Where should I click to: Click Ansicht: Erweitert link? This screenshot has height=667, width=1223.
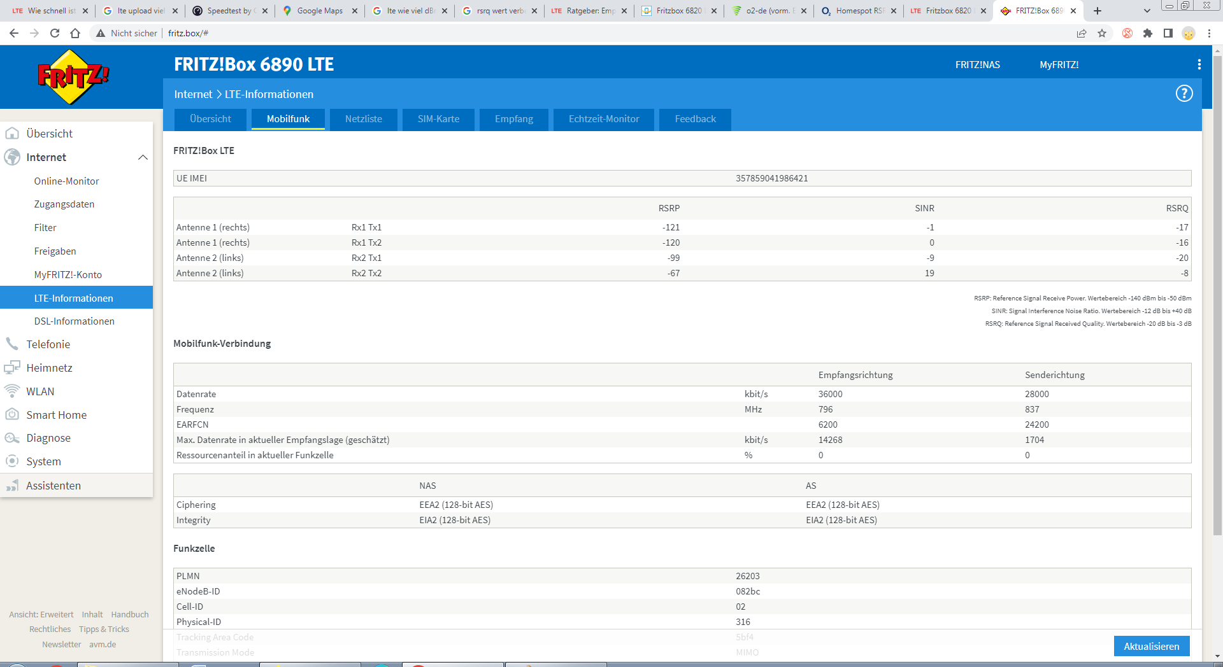[41, 615]
